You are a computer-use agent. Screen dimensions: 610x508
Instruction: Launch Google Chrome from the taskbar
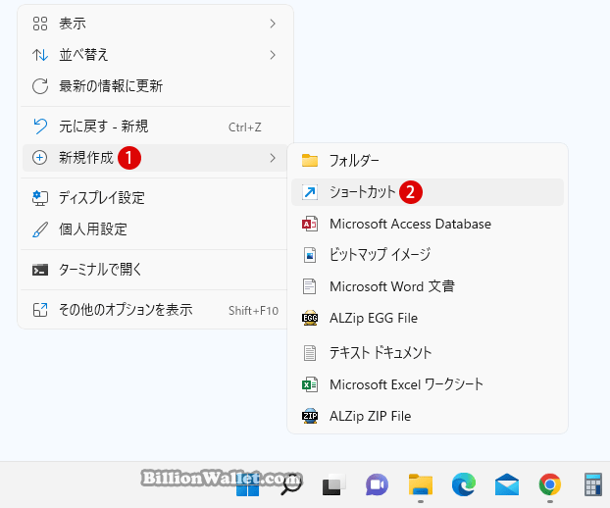(550, 484)
